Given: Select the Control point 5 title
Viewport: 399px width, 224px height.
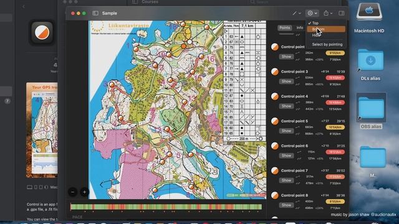Looking at the screenshot, I should pyautogui.click(x=294, y=121).
